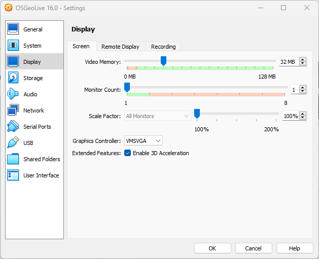Open User Interface label
This screenshot has height=259, width=319.
click(x=41, y=175)
